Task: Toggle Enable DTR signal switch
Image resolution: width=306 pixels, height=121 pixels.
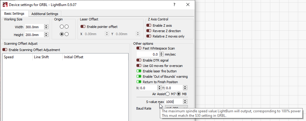Action: [139, 60]
